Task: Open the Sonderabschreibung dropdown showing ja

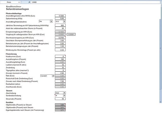Action: point(64,95)
